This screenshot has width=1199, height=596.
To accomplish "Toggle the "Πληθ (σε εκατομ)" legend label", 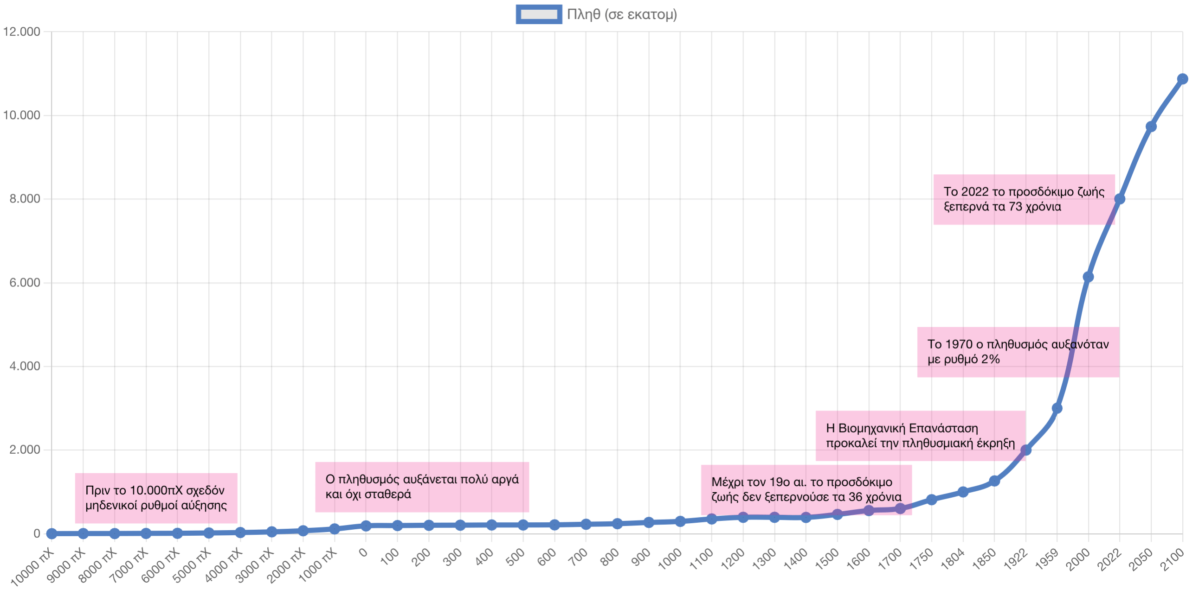I will click(x=621, y=14).
